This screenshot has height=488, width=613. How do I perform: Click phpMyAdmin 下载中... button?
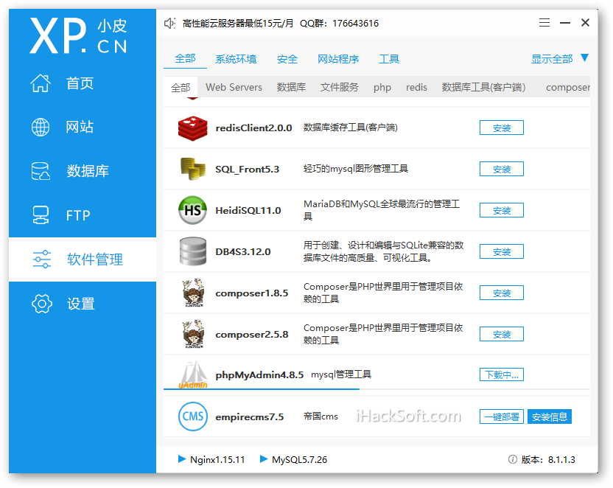(x=502, y=374)
